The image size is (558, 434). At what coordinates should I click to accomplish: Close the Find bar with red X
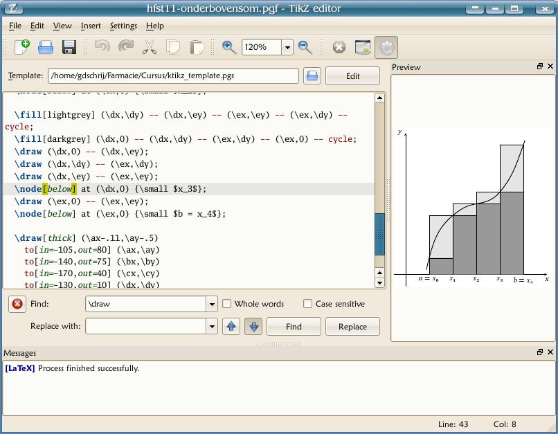(17, 304)
